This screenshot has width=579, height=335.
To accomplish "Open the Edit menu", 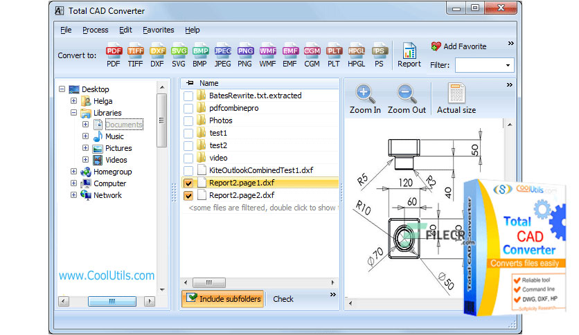I will (125, 30).
